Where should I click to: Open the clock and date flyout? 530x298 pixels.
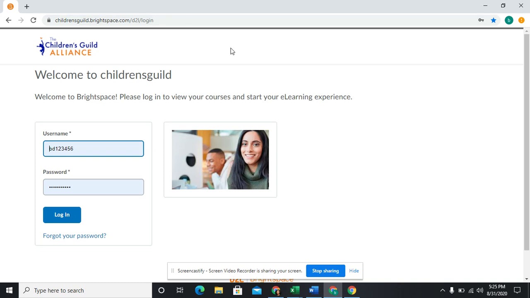(497, 291)
